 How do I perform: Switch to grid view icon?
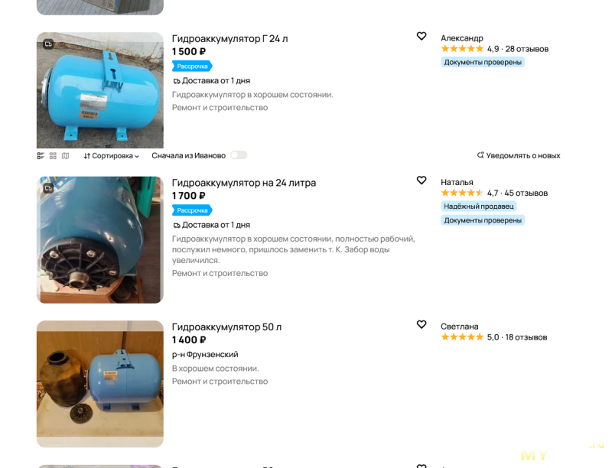tap(53, 155)
